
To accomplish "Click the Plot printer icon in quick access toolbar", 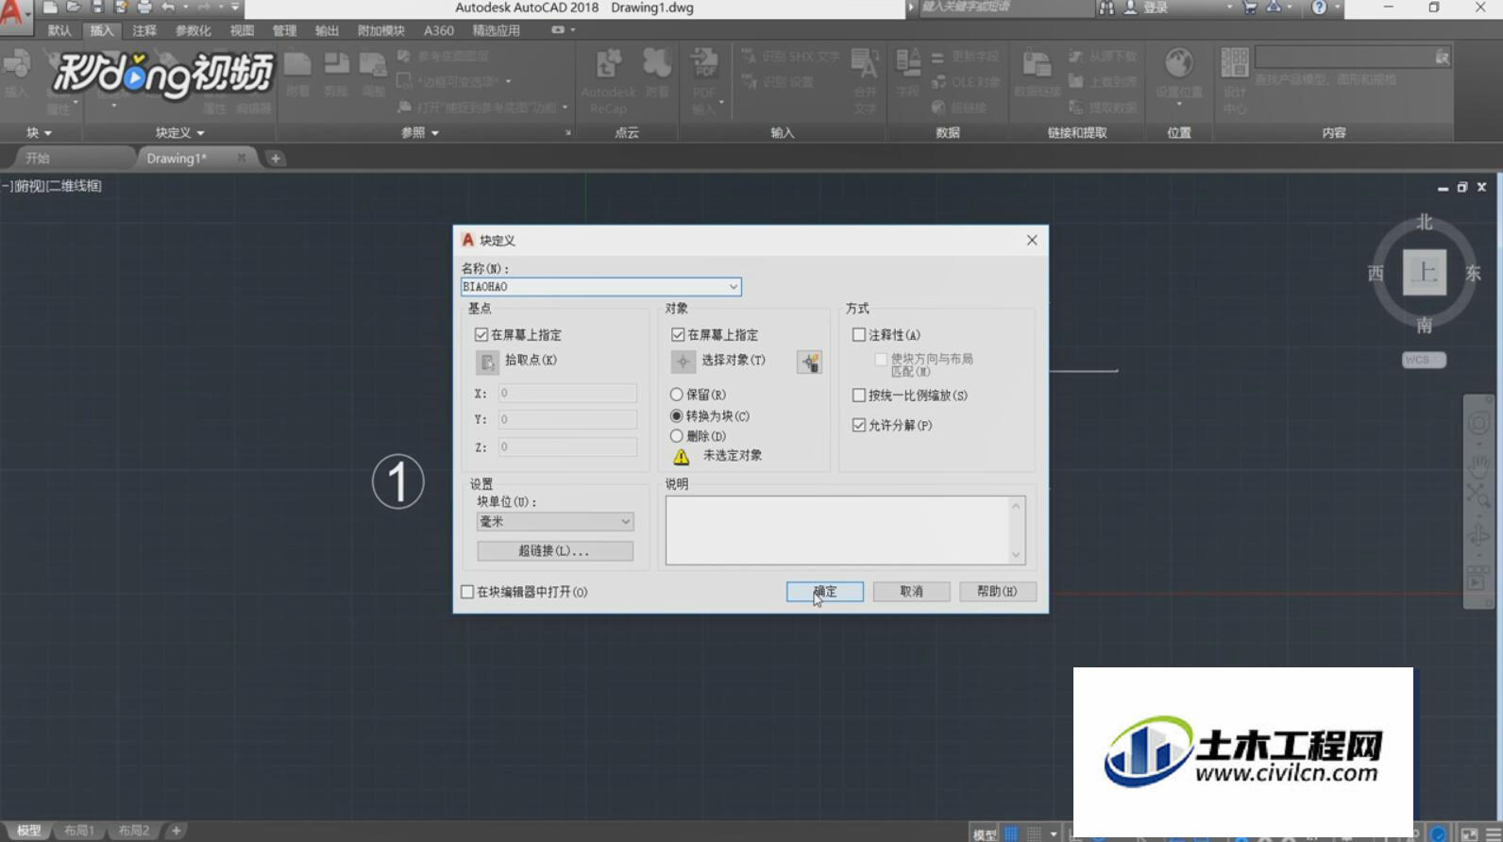I will pyautogui.click(x=144, y=8).
